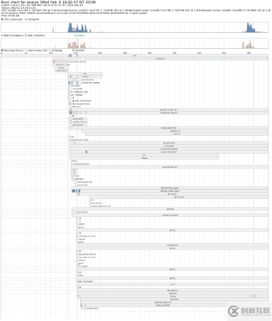Click the pink Disk utilization legend swatch
This screenshot has width=272, height=321.
(26, 35)
